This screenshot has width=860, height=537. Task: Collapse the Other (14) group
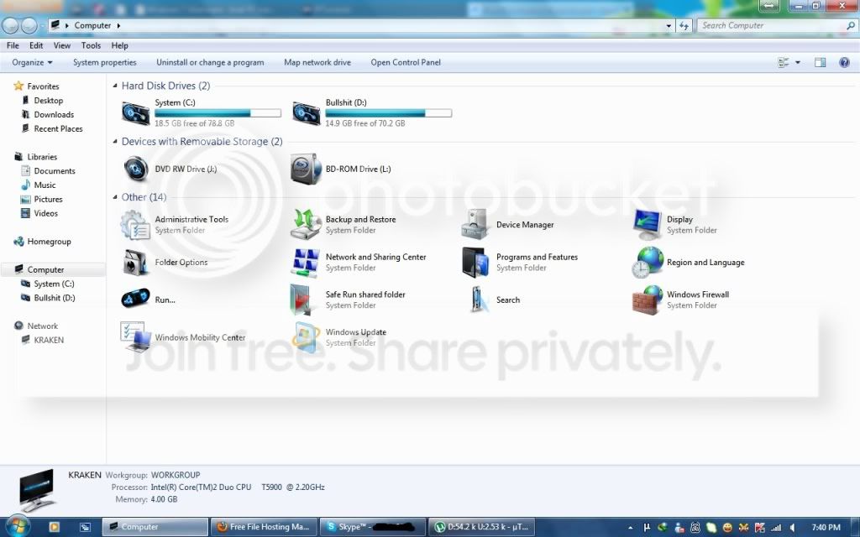(115, 196)
